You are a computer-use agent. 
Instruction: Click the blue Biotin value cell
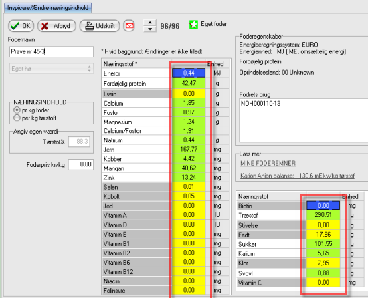323,206
